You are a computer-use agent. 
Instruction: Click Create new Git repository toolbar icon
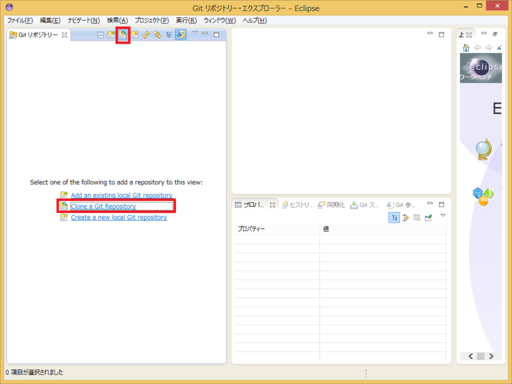[134, 35]
